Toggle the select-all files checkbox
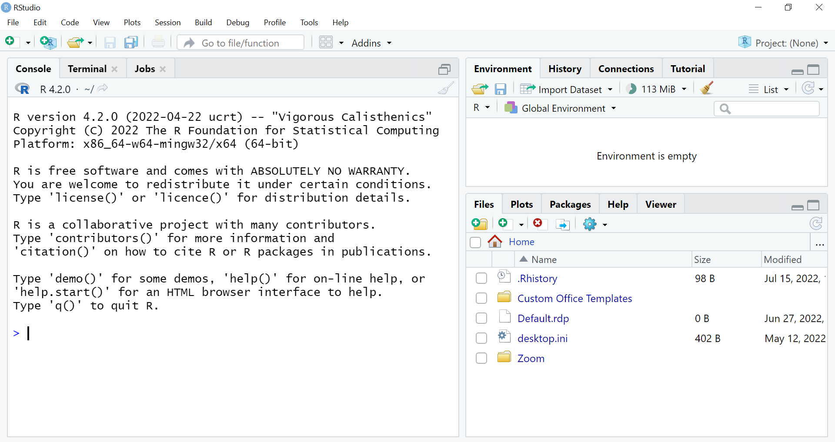This screenshot has width=835, height=442. point(475,242)
